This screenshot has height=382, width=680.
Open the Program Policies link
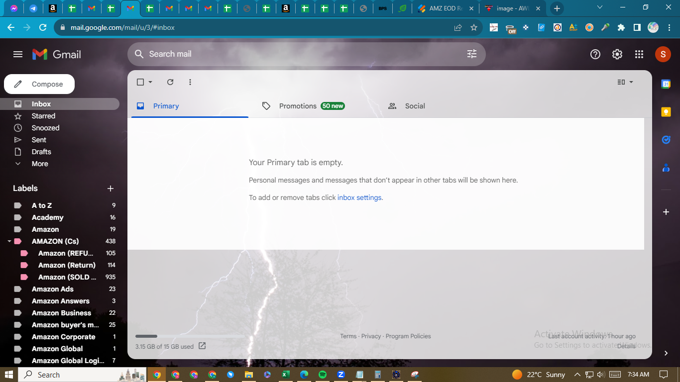408,336
